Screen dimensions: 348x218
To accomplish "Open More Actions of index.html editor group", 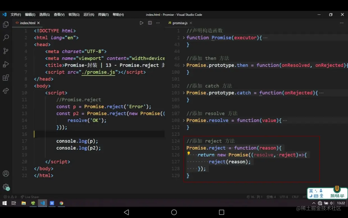I will (158, 23).
